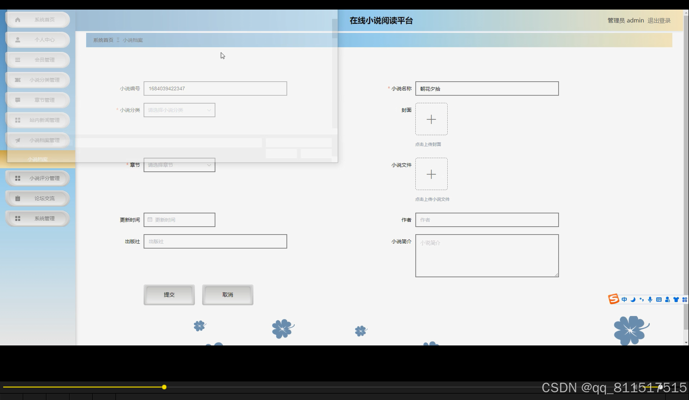Click the Sogou S logo icon

click(614, 299)
